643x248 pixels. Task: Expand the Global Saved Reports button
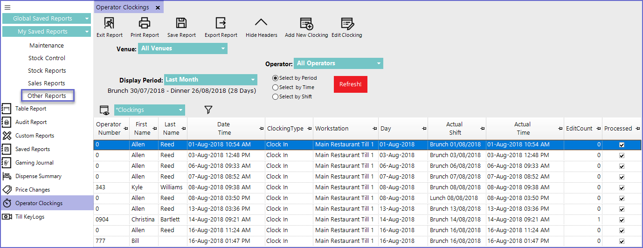46,19
